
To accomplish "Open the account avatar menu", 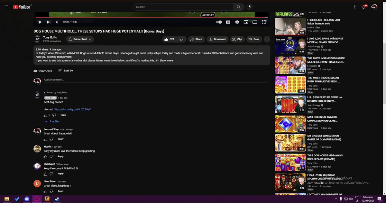I will [x=374, y=7].
